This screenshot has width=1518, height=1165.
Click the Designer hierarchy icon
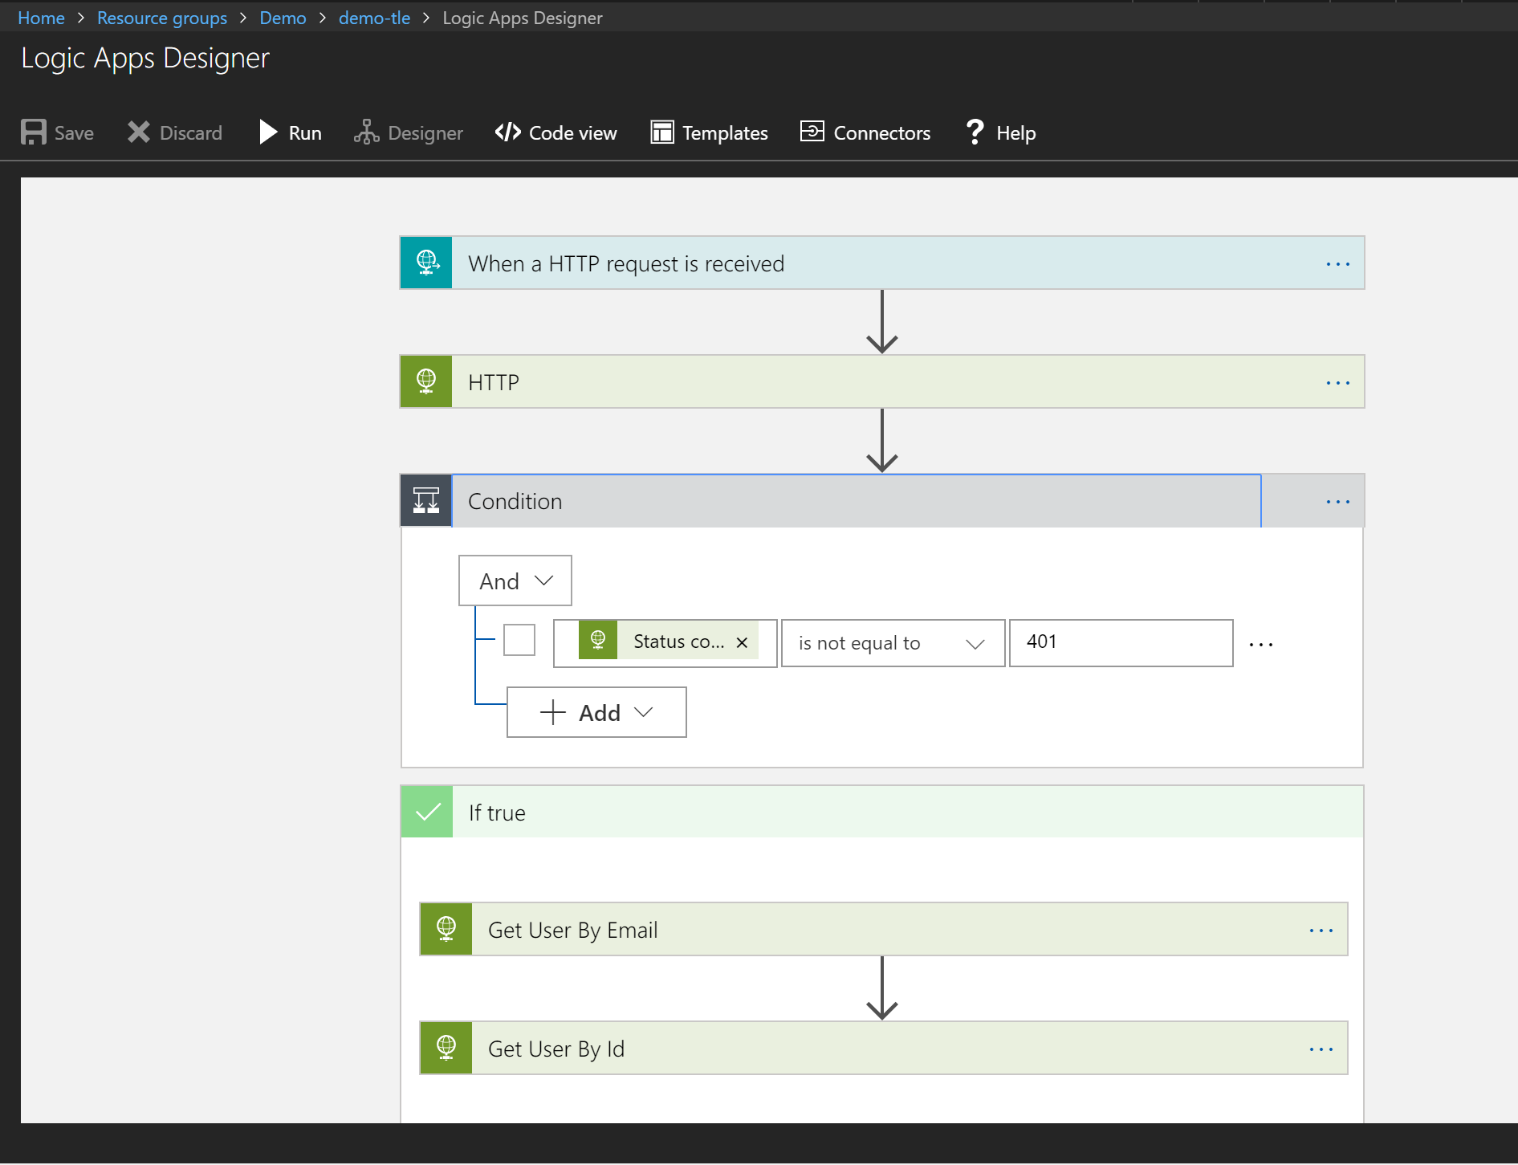pos(366,132)
